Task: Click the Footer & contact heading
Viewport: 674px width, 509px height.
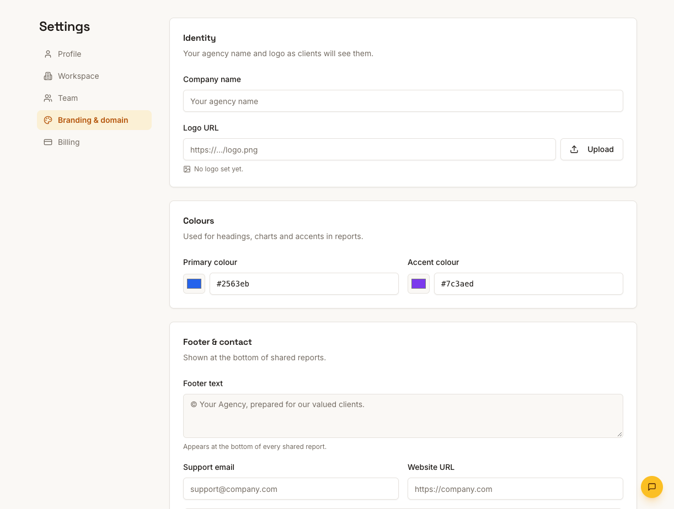Action: tap(217, 342)
